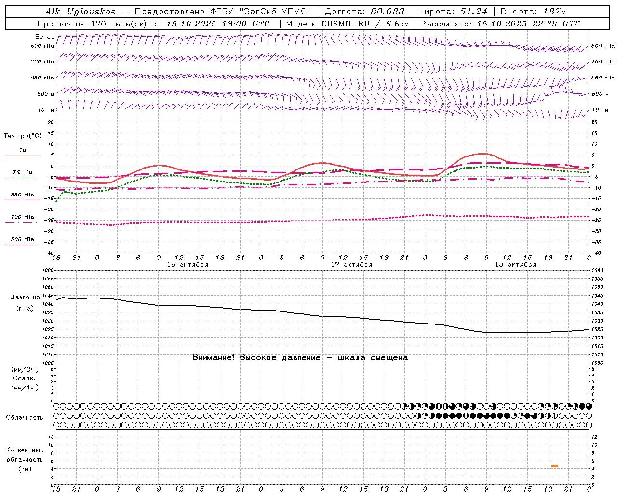Viewport: 617px width, 493px height.
Task: Click the 'Модель COSMO-RU / 6.6км' text
Action: 347,24
